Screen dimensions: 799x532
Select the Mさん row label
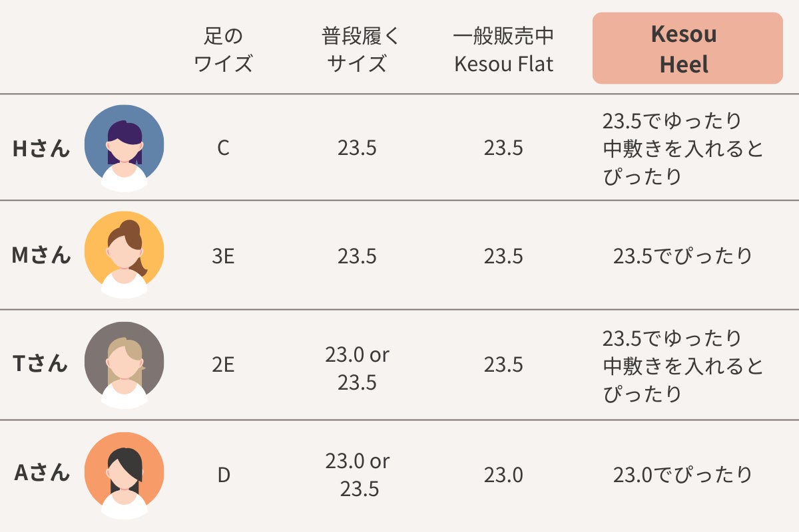coord(41,256)
